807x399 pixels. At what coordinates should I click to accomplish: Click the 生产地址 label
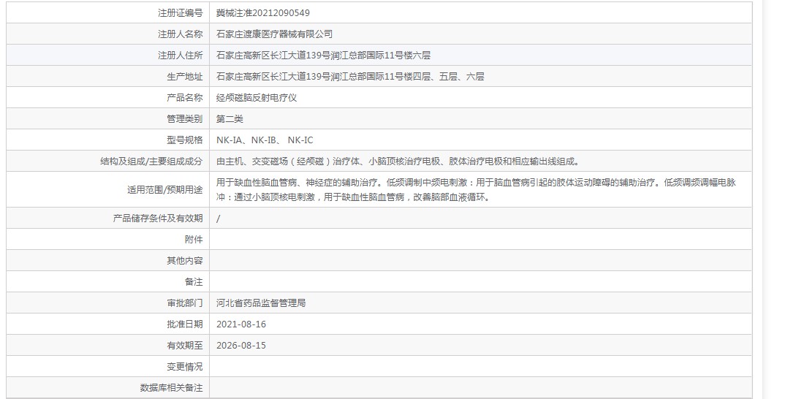tap(185, 77)
